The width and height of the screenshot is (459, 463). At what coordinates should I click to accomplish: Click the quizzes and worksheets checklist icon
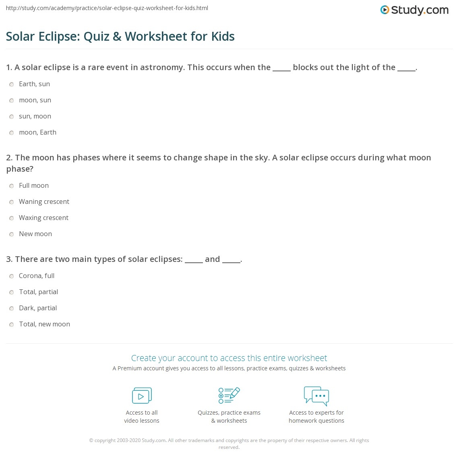click(x=229, y=396)
